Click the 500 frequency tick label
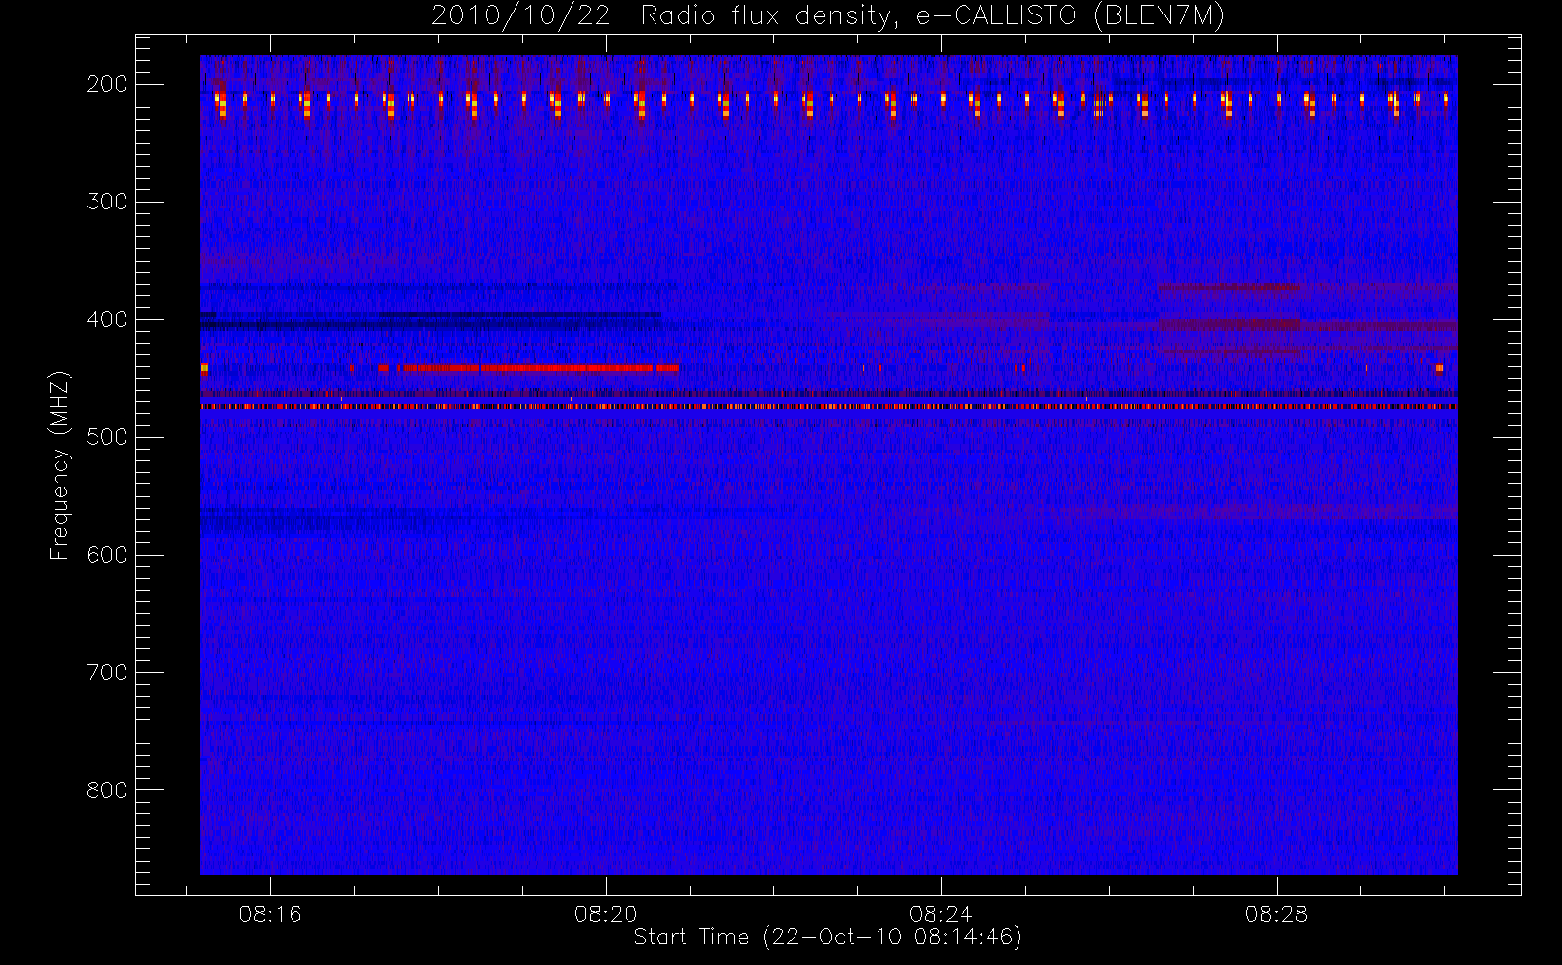Screen dimensions: 1562x965 pyautogui.click(x=106, y=437)
